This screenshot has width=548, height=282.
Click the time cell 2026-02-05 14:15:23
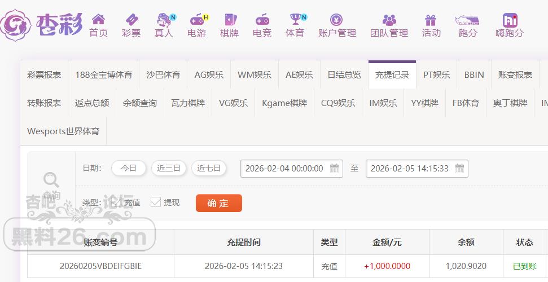pyautogui.click(x=244, y=266)
